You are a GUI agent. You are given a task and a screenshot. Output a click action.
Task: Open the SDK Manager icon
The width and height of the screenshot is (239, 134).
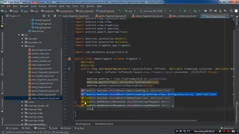tap(225, 11)
